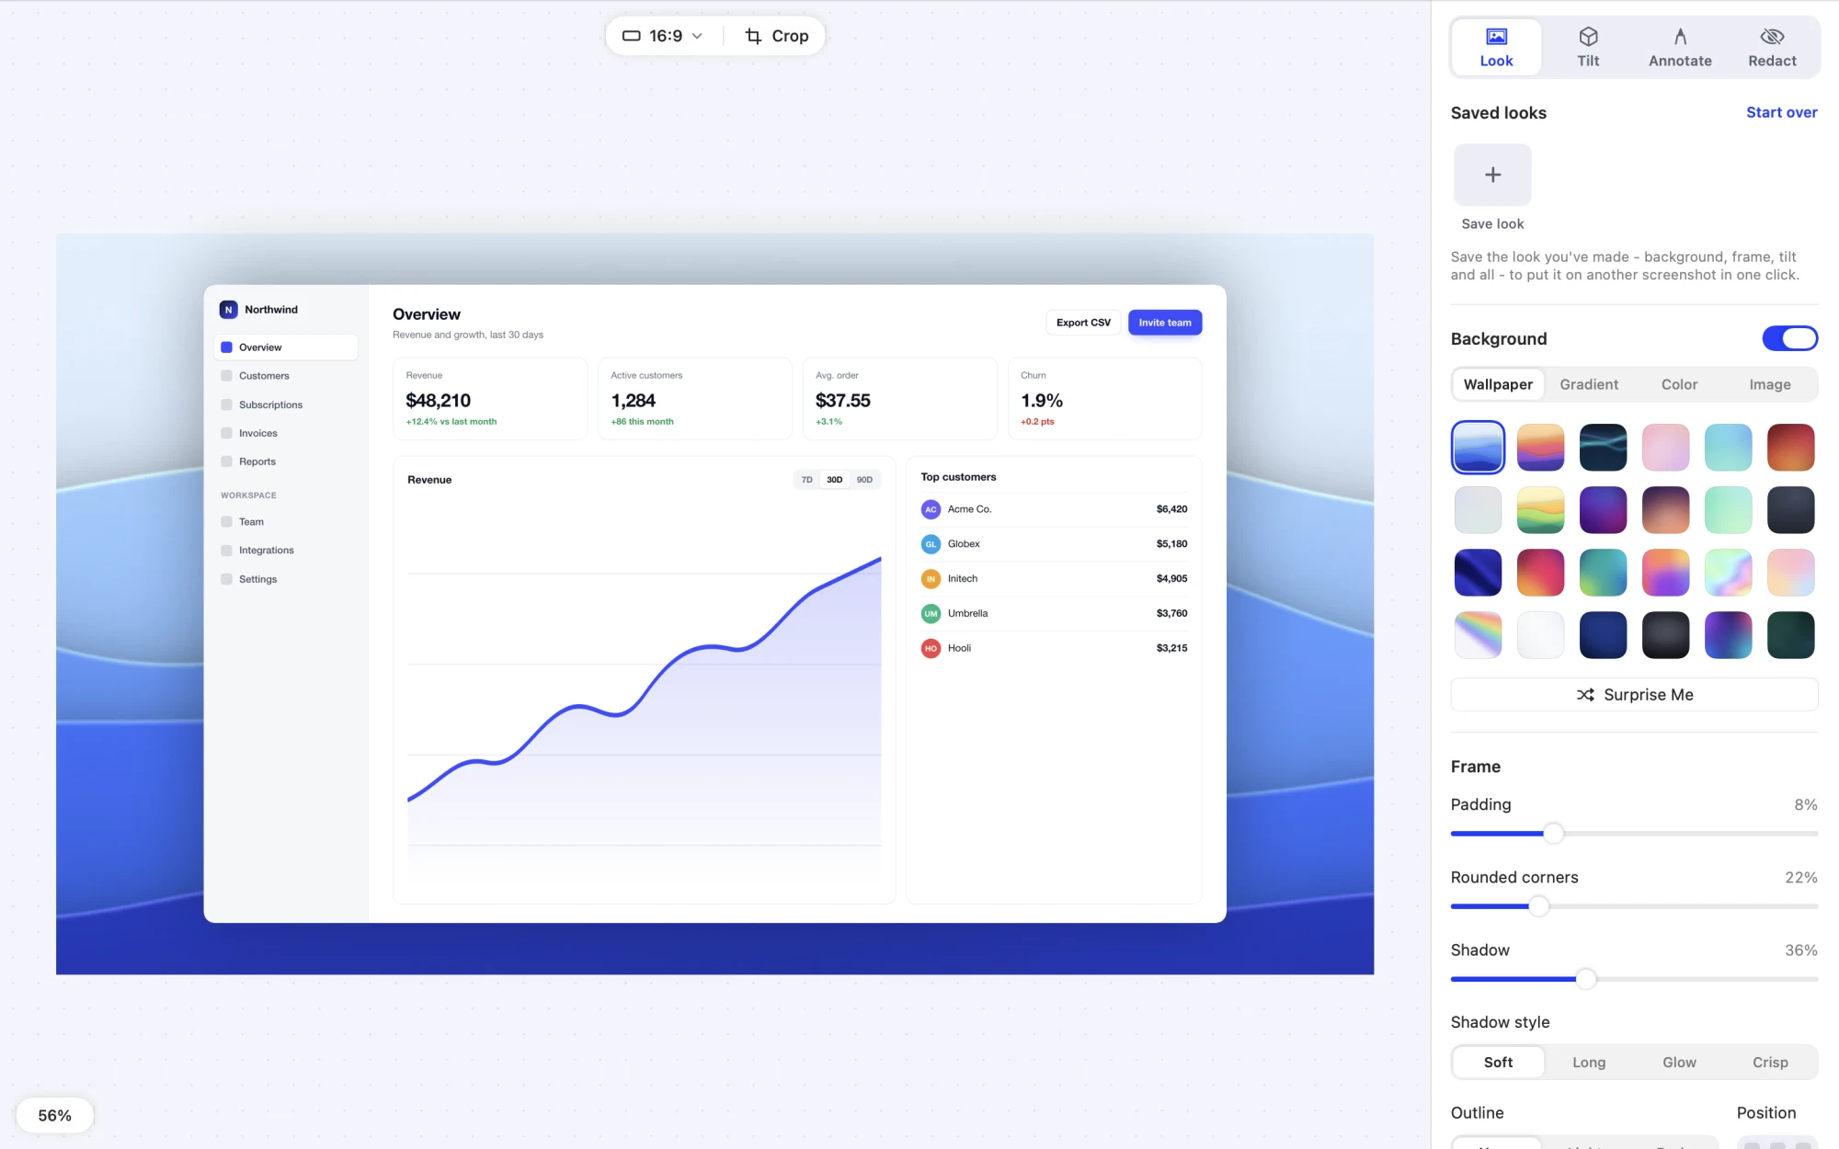Screen dimensions: 1839x1149
Task: Toggle the Background switch off
Action: [1789, 338]
